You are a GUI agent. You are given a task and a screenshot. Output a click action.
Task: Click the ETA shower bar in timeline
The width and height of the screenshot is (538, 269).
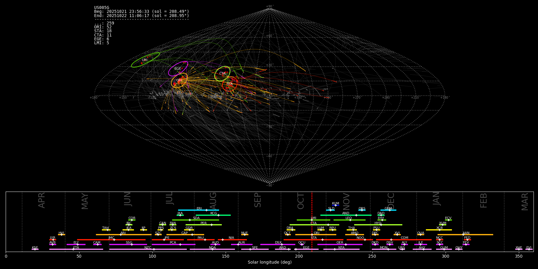click(76, 249)
